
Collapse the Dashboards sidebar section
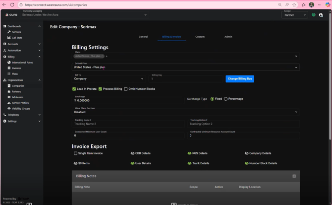[x=39, y=26]
